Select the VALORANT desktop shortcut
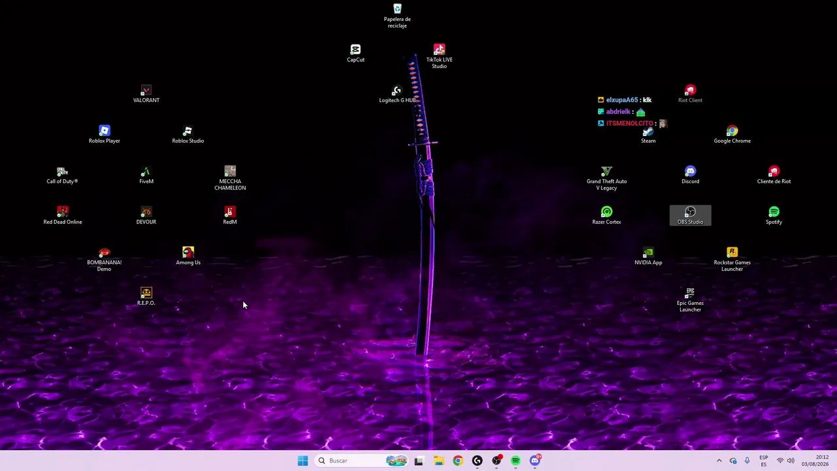This screenshot has height=471, width=837. (x=146, y=94)
